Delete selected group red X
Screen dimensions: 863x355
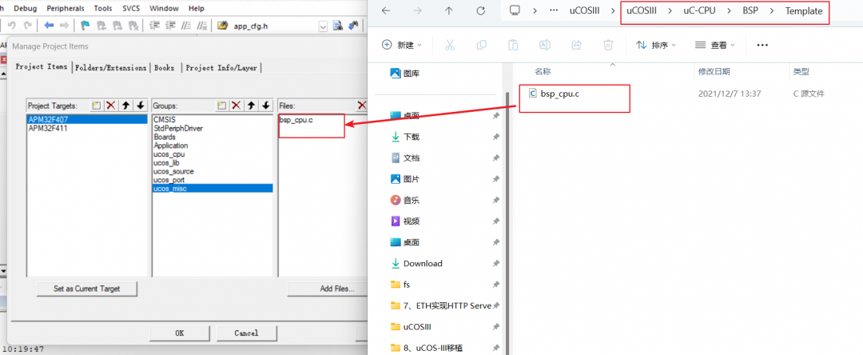[236, 105]
